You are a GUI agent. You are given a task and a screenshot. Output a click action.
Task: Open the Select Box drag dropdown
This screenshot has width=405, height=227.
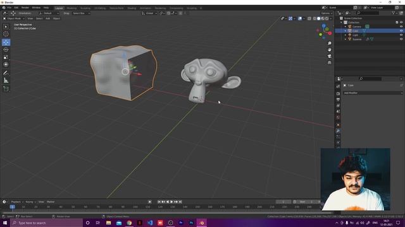pyautogui.click(x=81, y=13)
